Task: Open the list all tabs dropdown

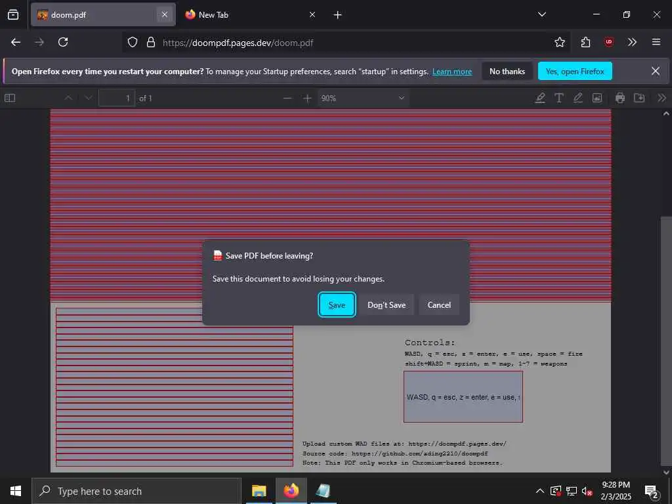Action: click(541, 14)
